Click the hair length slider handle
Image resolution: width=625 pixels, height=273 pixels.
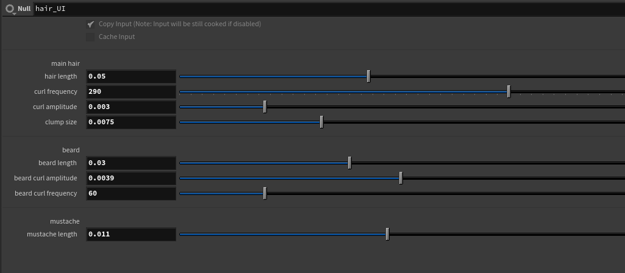tap(369, 76)
